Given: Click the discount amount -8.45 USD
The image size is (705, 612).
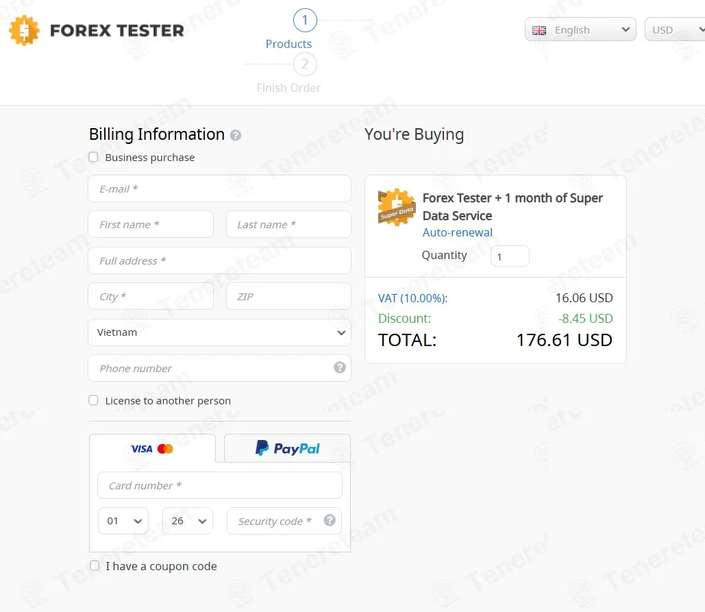Looking at the screenshot, I should (585, 319).
